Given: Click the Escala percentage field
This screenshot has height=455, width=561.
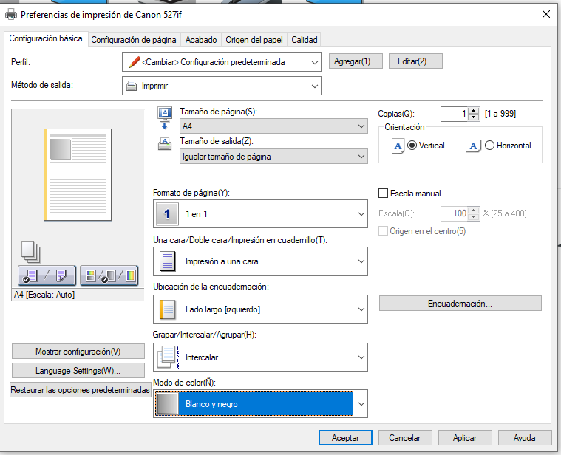Looking at the screenshot, I should tap(455, 213).
